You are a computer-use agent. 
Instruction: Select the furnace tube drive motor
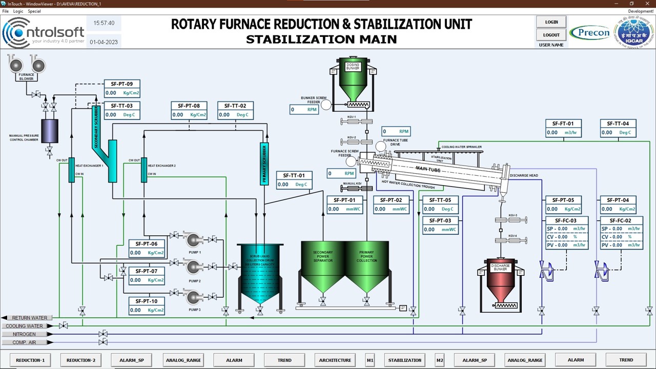[x=380, y=147]
